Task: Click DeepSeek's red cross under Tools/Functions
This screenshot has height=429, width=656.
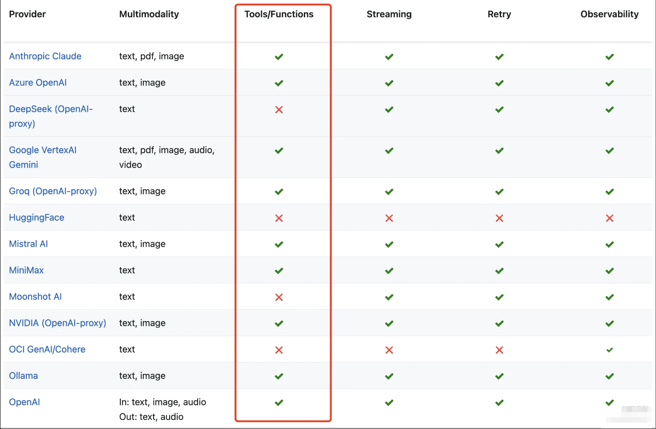Action: (x=279, y=110)
